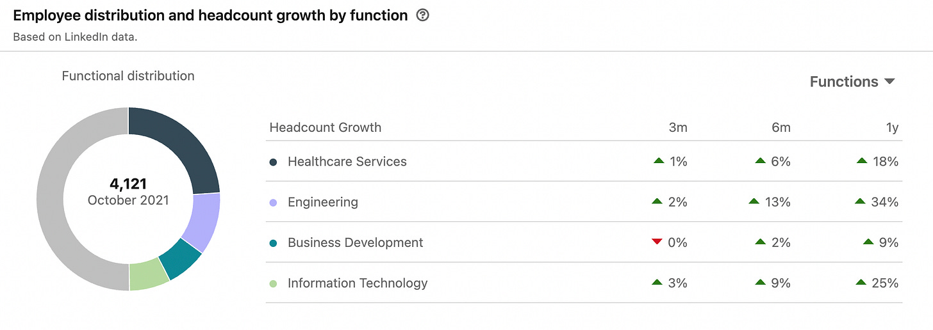
Task: Click the 6m column header
Action: point(780,128)
